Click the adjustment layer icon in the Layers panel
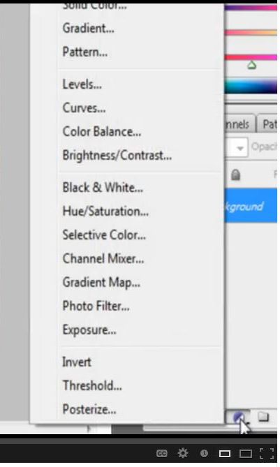280x467 pixels. pos(239,417)
